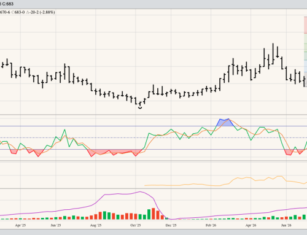Image resolution: width=307 pixels, height=235 pixels.
Task: Click the light blue shaded price zone at right edge
Action: [305, 66]
